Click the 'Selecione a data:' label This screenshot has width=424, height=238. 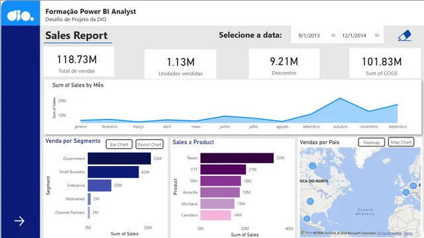[250, 35]
